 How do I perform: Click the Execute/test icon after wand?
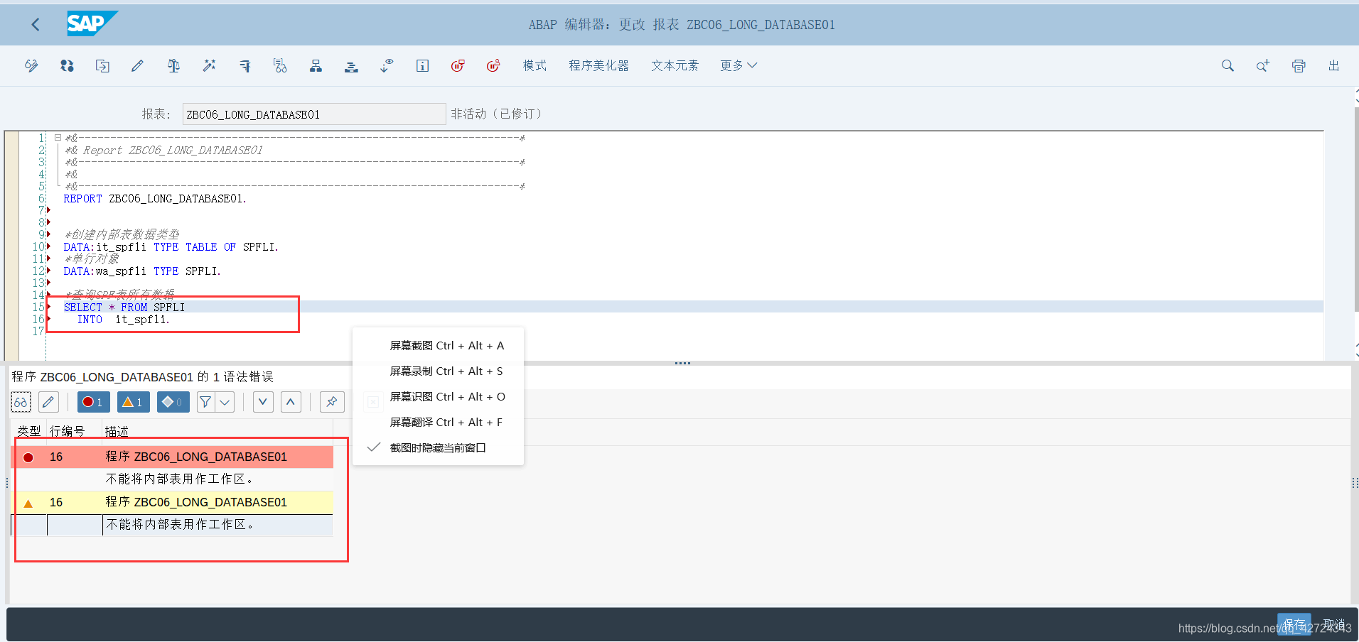click(245, 66)
